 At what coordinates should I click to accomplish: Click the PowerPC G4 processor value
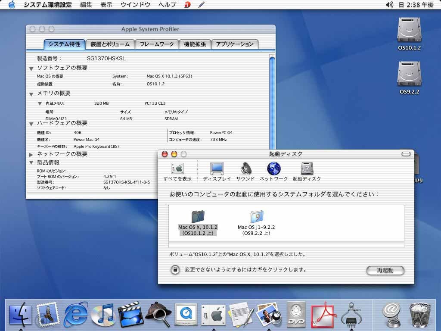[x=221, y=133]
